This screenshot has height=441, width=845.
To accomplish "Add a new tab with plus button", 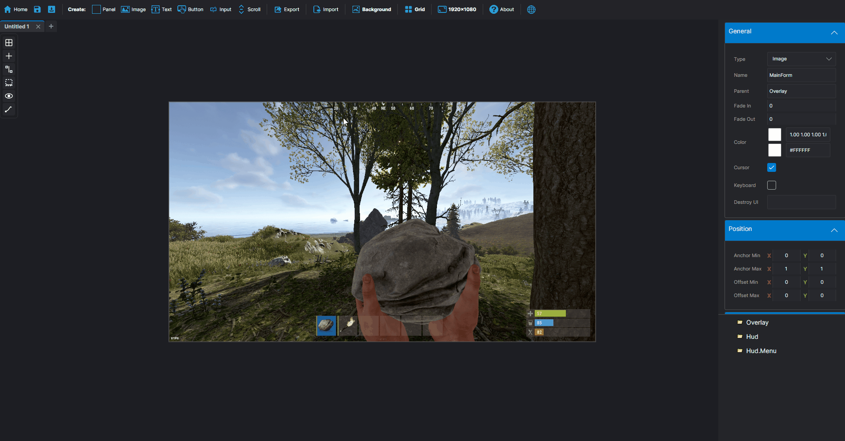I will (51, 27).
